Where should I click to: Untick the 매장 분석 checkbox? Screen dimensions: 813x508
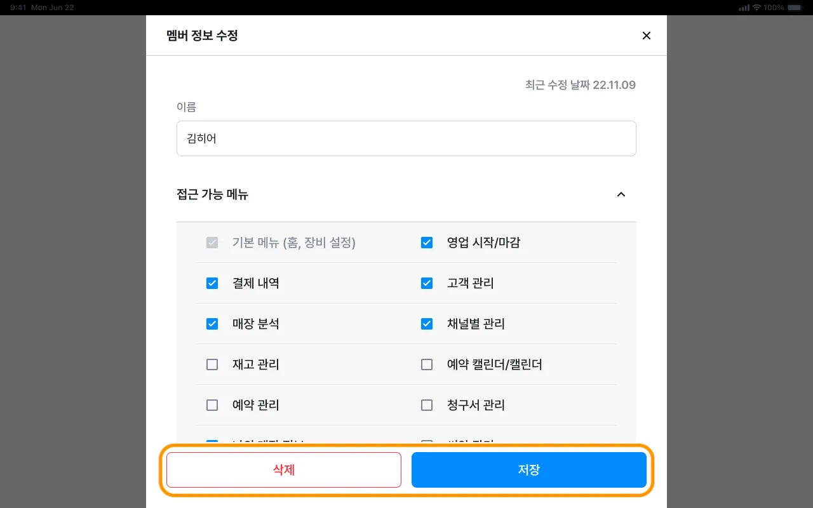[212, 324]
